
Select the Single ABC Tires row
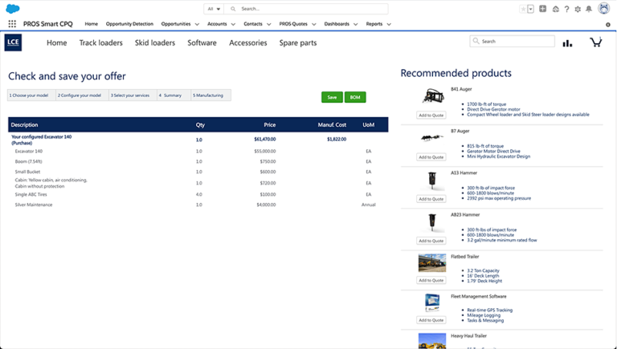(198, 194)
